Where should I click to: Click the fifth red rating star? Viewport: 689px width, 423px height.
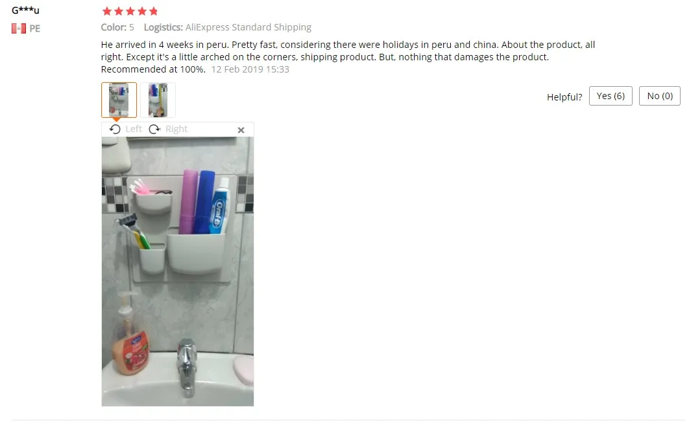click(x=153, y=11)
